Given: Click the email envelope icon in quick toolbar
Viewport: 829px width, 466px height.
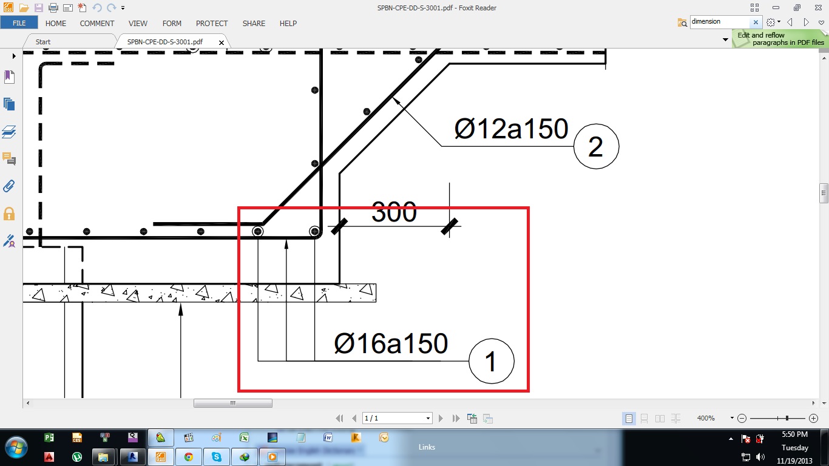Looking at the screenshot, I should click(67, 8).
